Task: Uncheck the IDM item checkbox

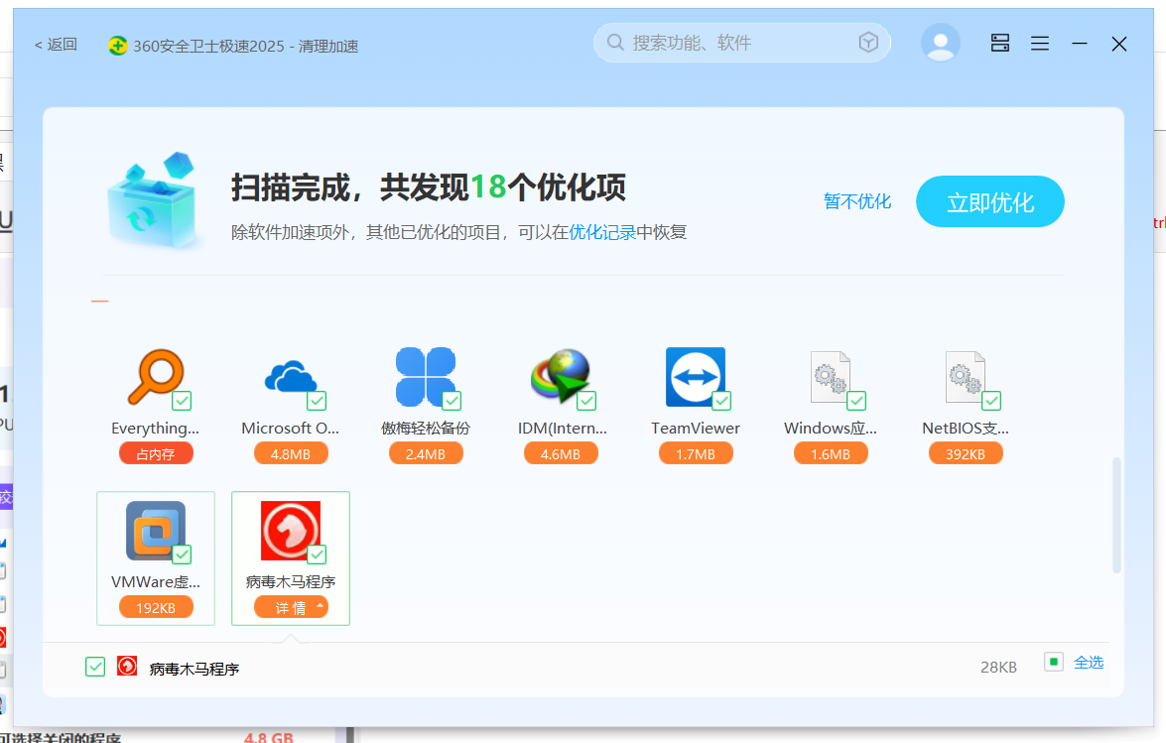Action: point(586,401)
